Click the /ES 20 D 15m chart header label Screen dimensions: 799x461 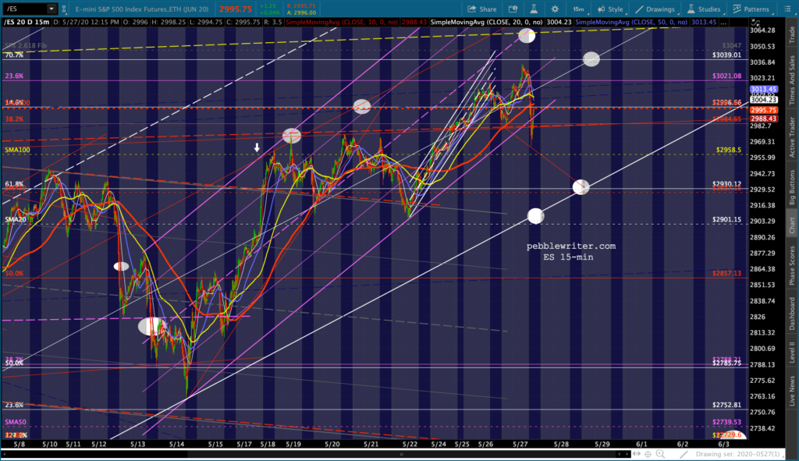(27, 23)
